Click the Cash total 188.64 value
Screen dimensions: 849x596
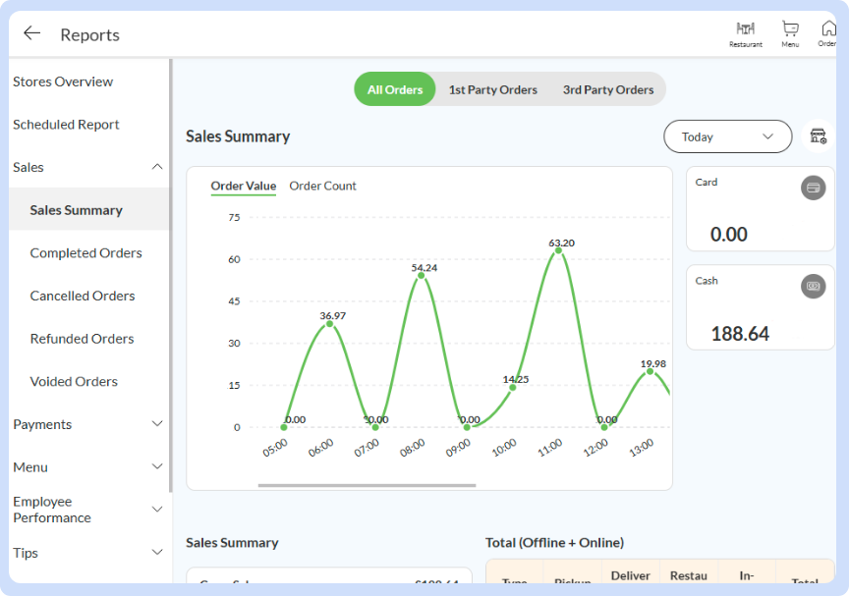tap(740, 334)
